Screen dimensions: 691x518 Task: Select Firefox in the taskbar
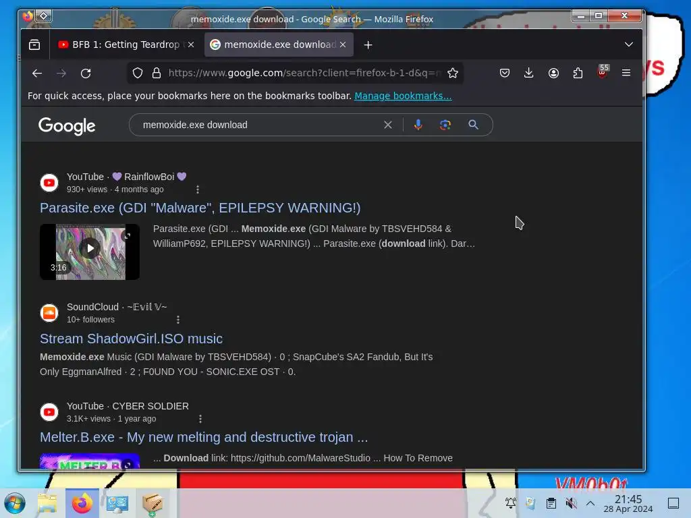[x=82, y=503]
